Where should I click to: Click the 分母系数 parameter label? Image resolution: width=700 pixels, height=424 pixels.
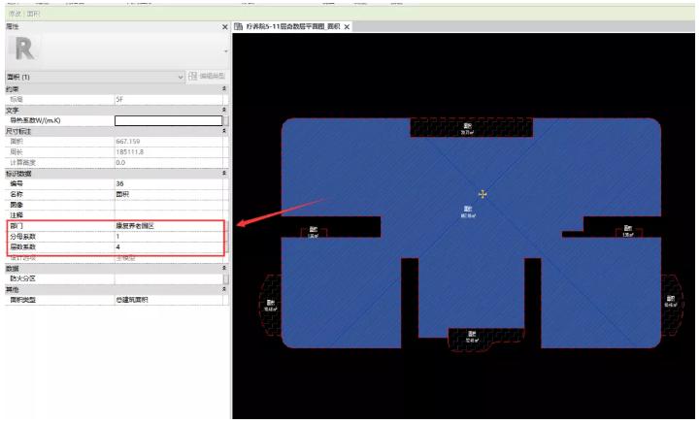pyautogui.click(x=22, y=236)
